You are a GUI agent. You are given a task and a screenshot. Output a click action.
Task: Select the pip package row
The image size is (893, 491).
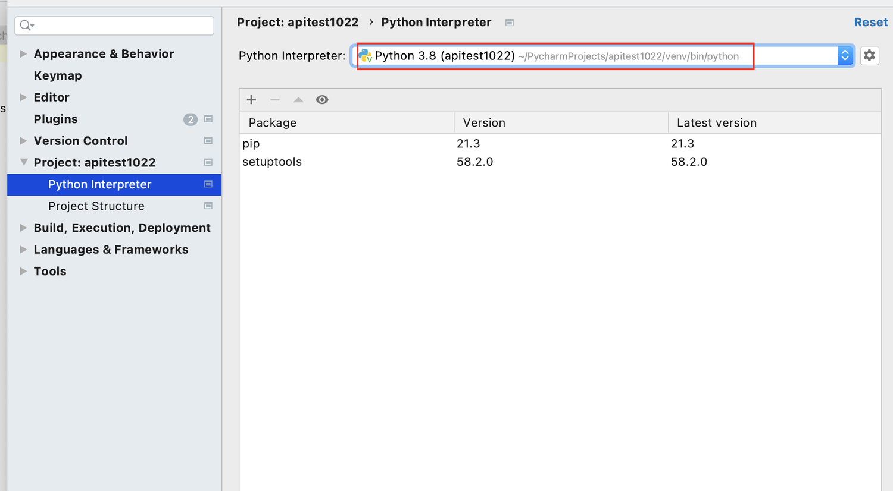point(560,143)
